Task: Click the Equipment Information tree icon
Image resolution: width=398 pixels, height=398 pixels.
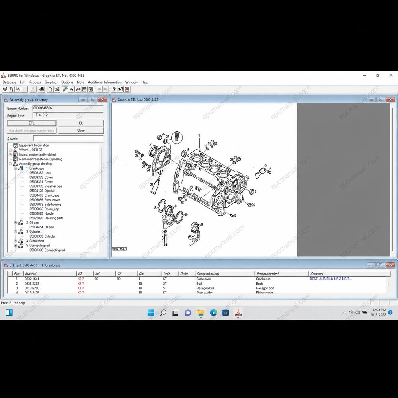Action: click(x=15, y=145)
